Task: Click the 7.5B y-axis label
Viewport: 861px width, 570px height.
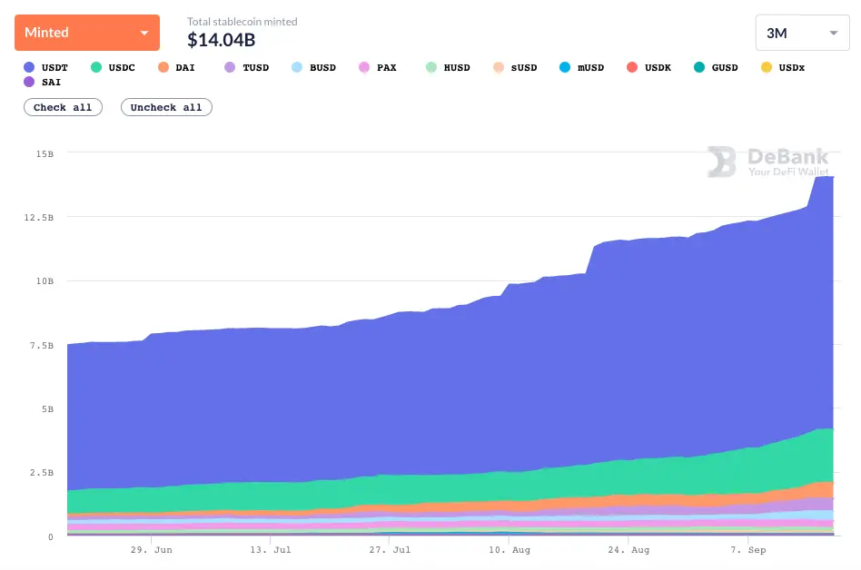Action: click(42, 346)
